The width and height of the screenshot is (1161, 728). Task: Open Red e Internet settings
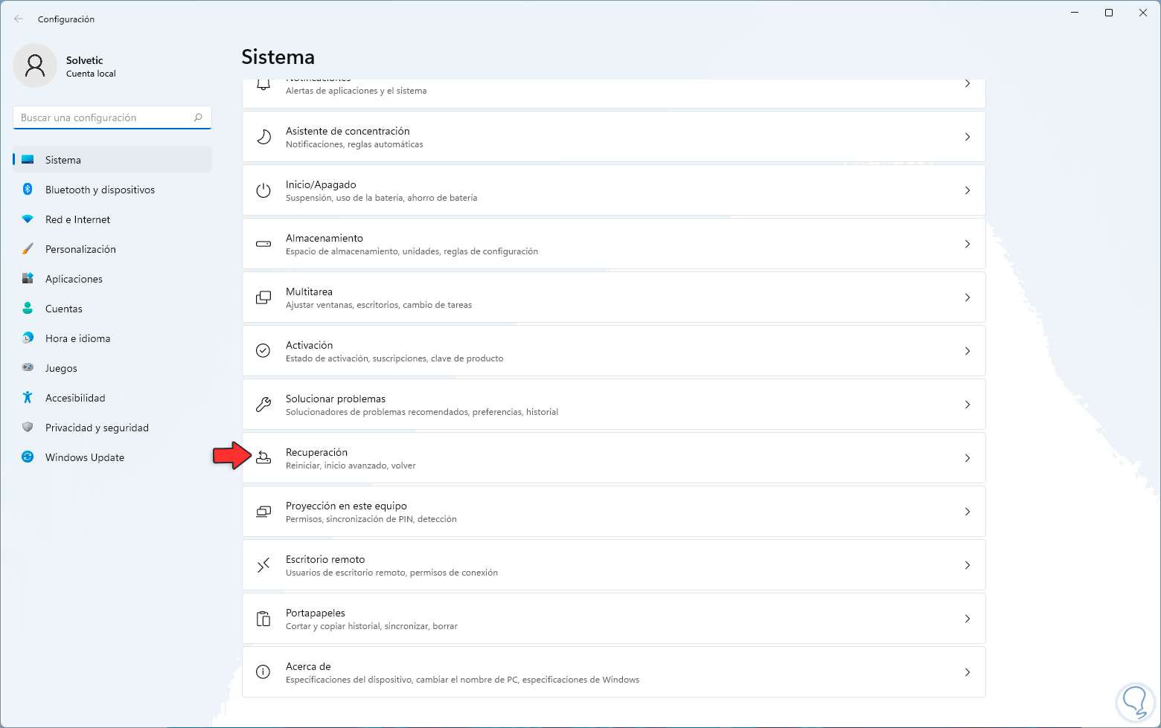(x=77, y=219)
